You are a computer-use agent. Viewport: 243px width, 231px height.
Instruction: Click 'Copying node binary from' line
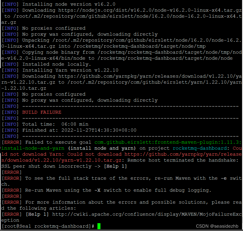[121, 55]
